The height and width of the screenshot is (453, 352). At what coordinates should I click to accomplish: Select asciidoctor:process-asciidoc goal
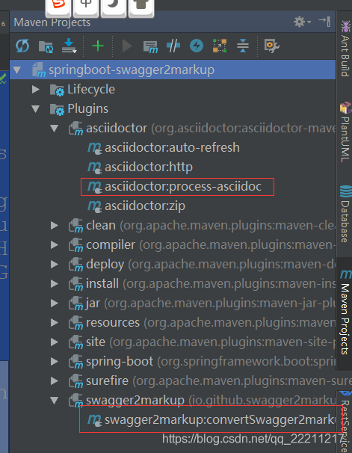(x=183, y=187)
